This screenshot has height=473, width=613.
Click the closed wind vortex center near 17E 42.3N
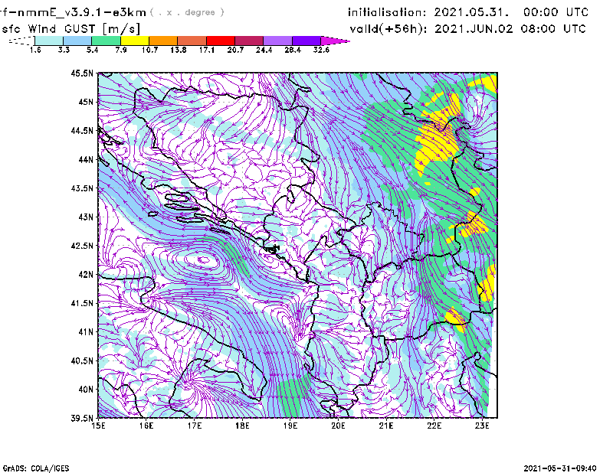(x=203, y=259)
